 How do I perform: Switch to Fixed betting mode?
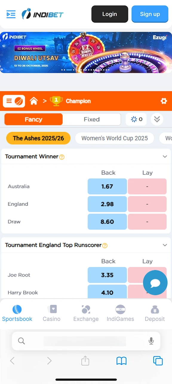tap(92, 119)
